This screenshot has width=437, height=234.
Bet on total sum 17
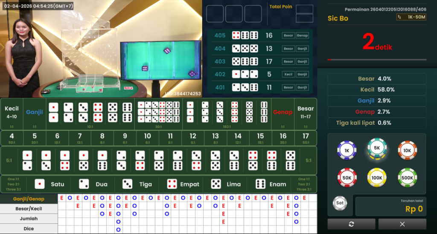[306, 138]
